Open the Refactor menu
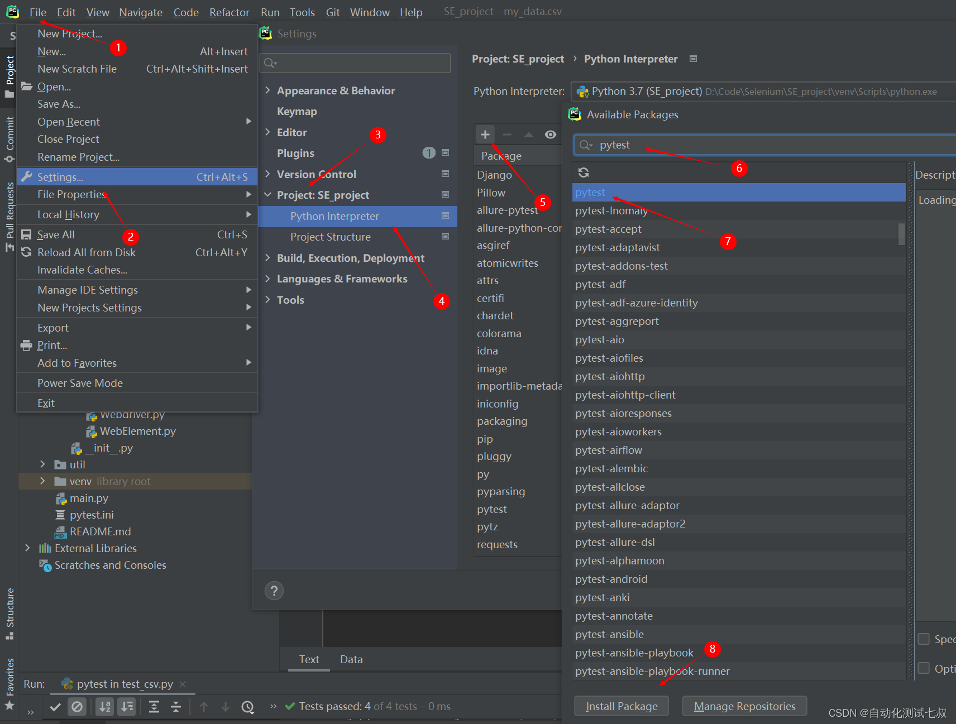The height and width of the screenshot is (724, 956). pyautogui.click(x=229, y=12)
